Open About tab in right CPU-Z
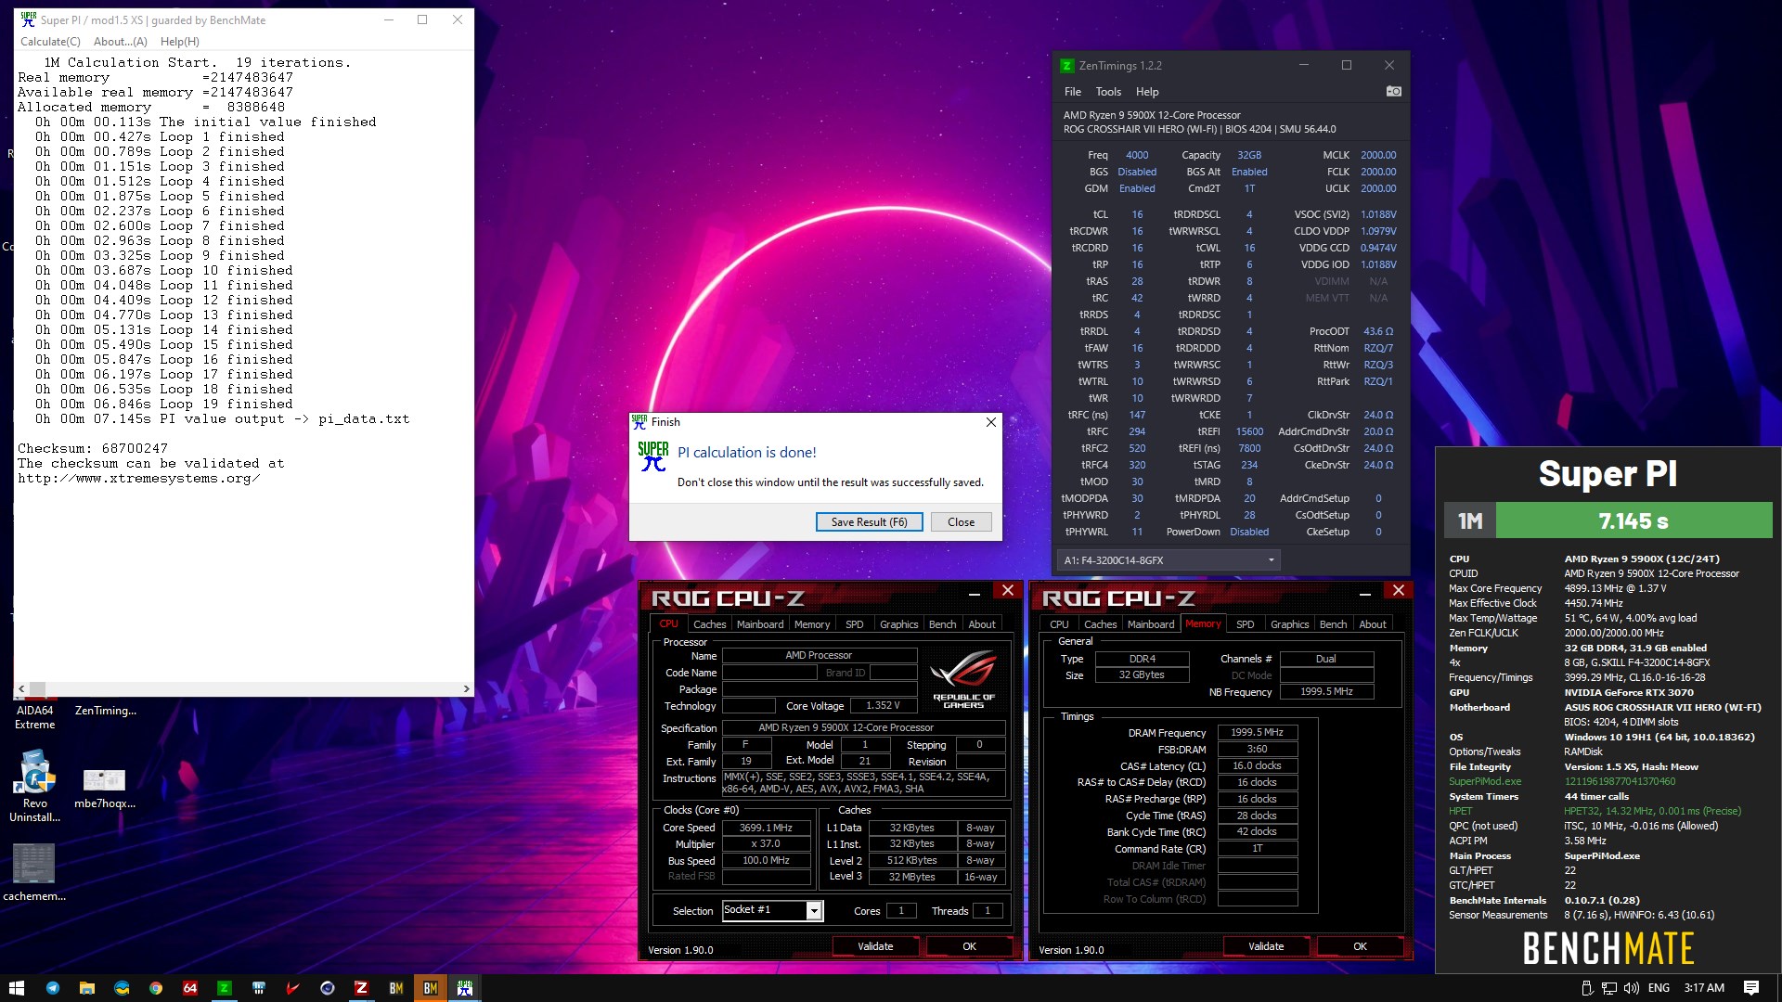1782x1002 pixels. click(1373, 624)
